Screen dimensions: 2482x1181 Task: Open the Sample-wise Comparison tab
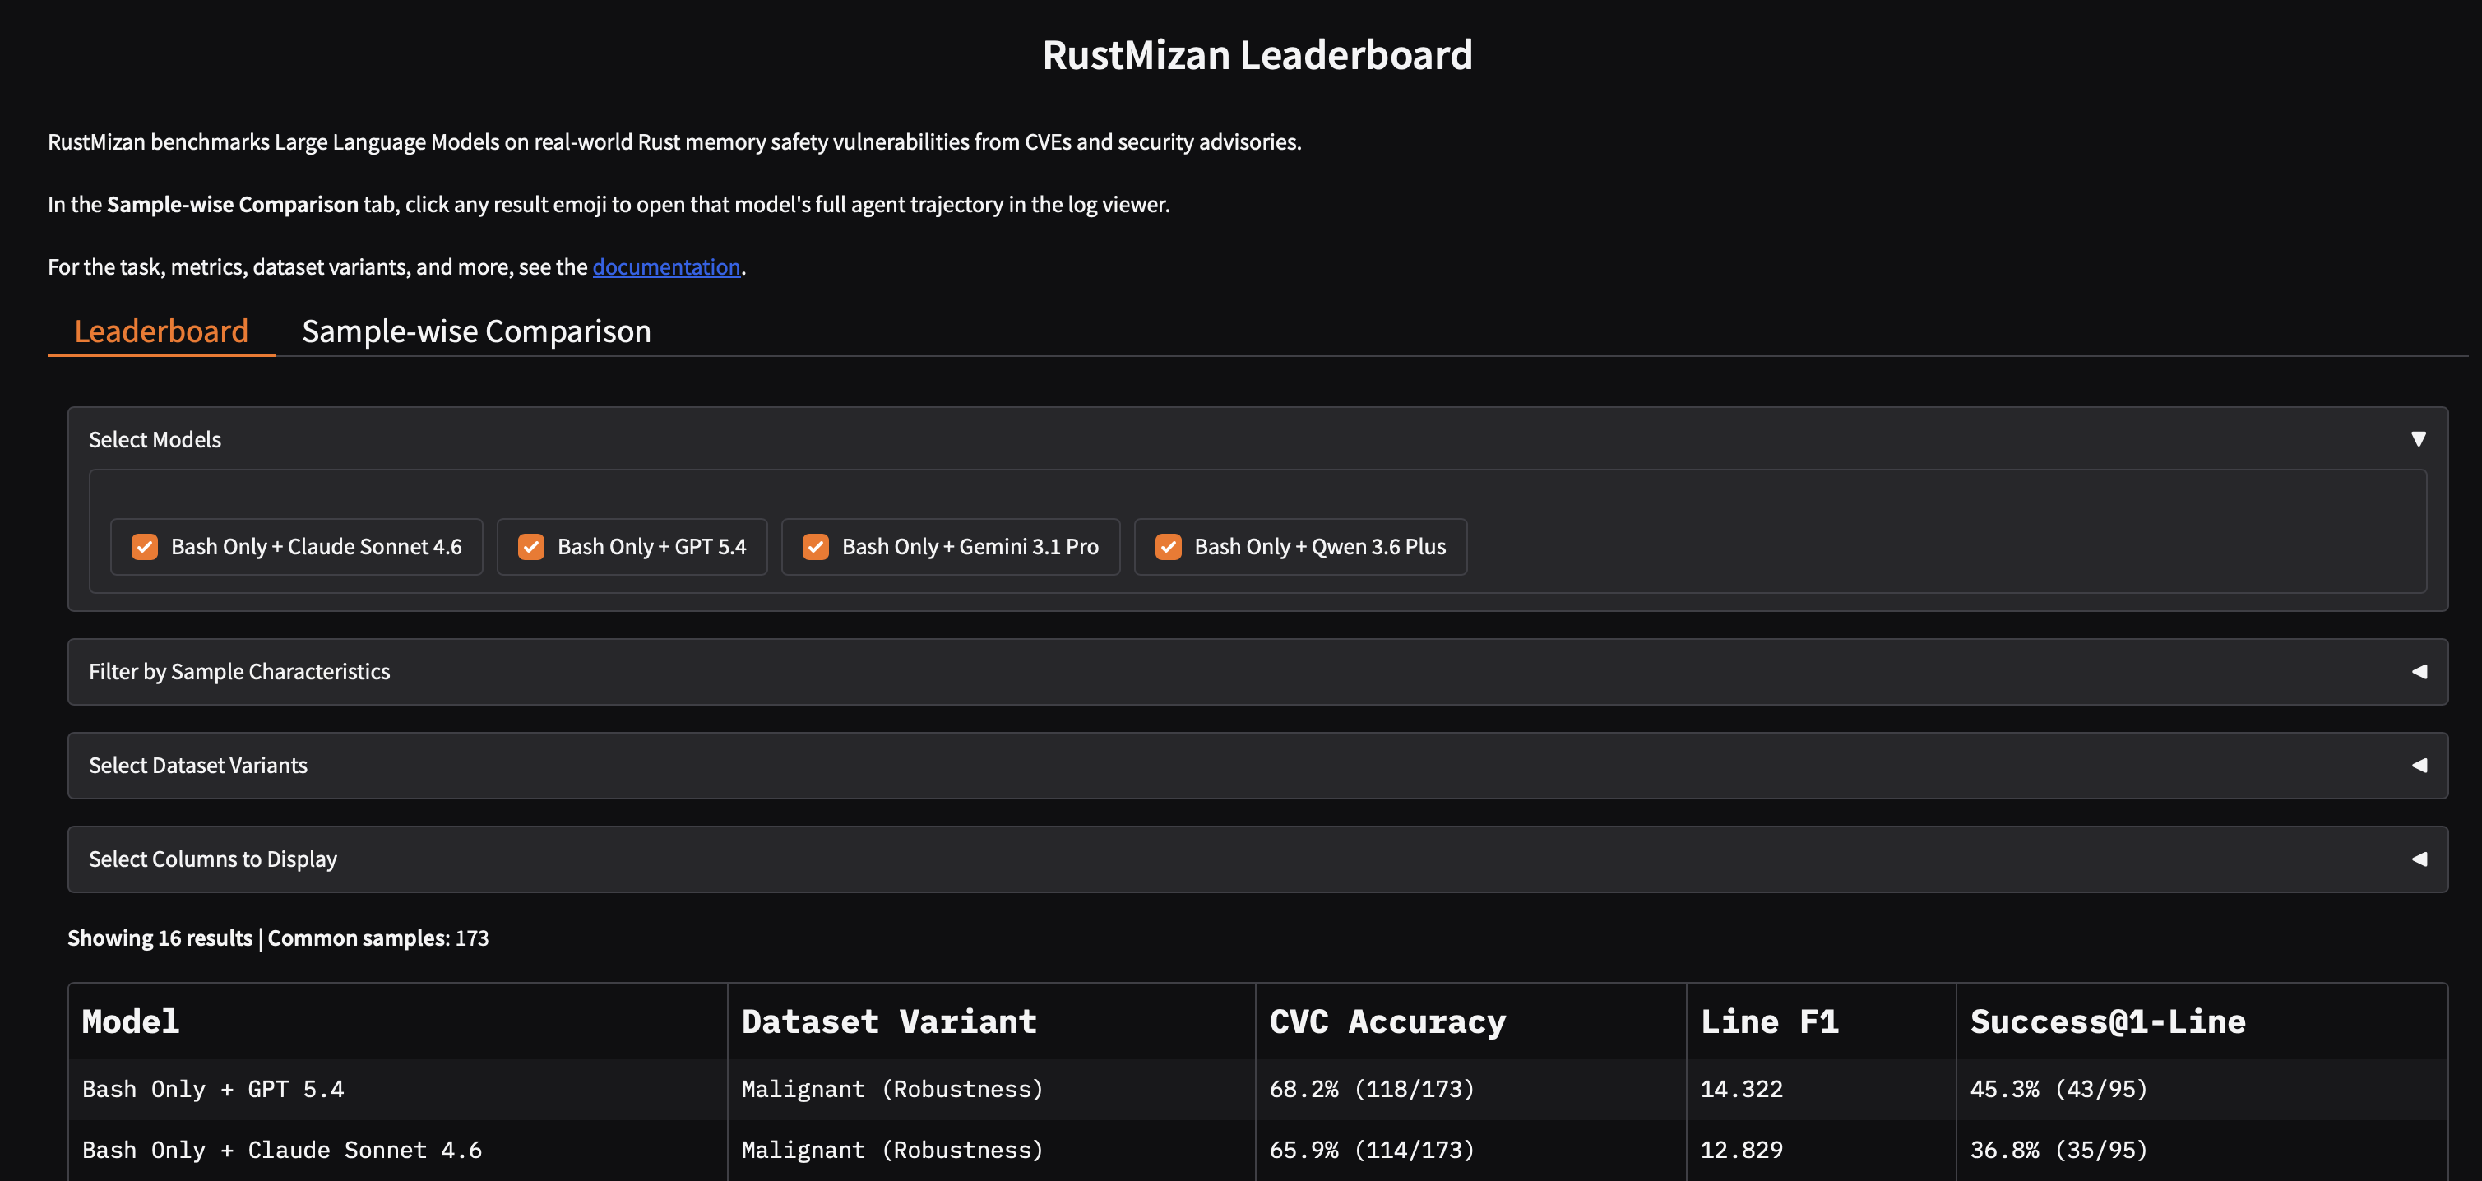coord(476,331)
